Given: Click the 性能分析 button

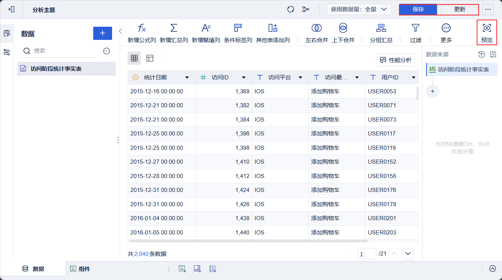Looking at the screenshot, I should (395, 60).
